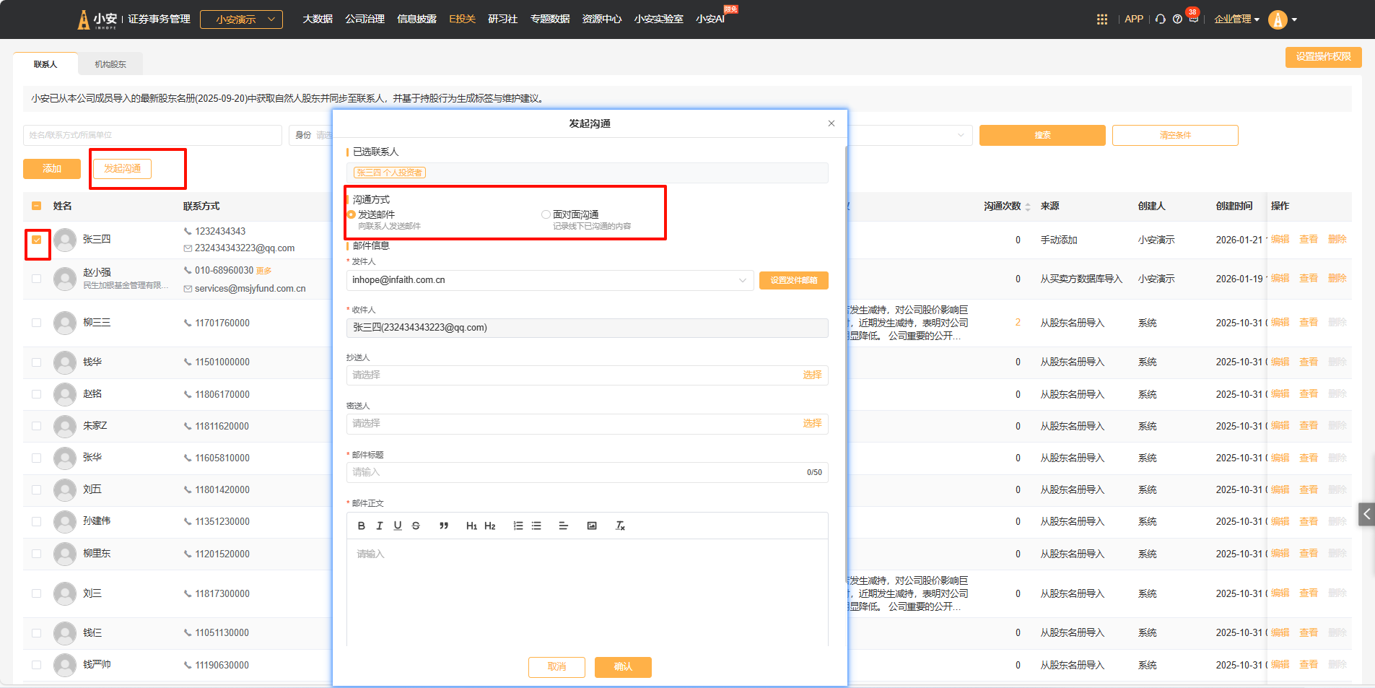Toggle the select-all checkbox in table header

tap(37, 206)
